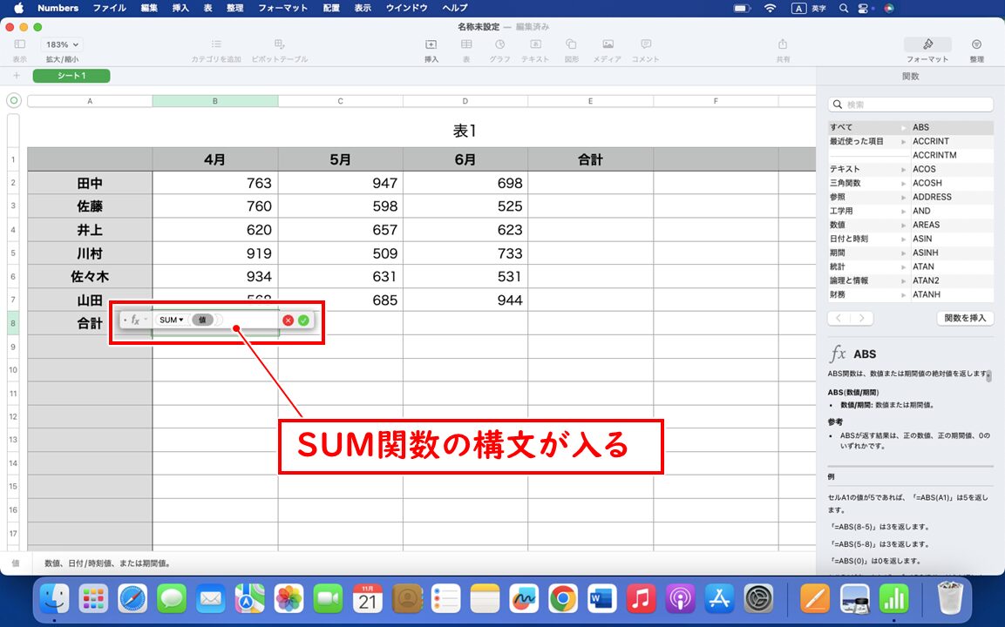Click the function search field

coord(910,104)
